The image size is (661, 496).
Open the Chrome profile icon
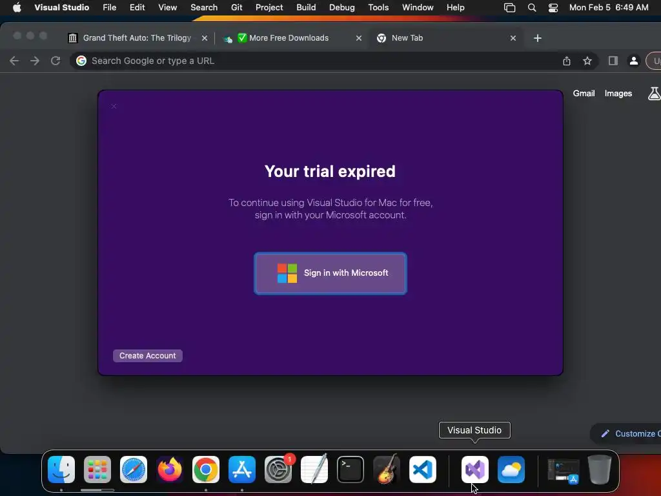pos(634,61)
